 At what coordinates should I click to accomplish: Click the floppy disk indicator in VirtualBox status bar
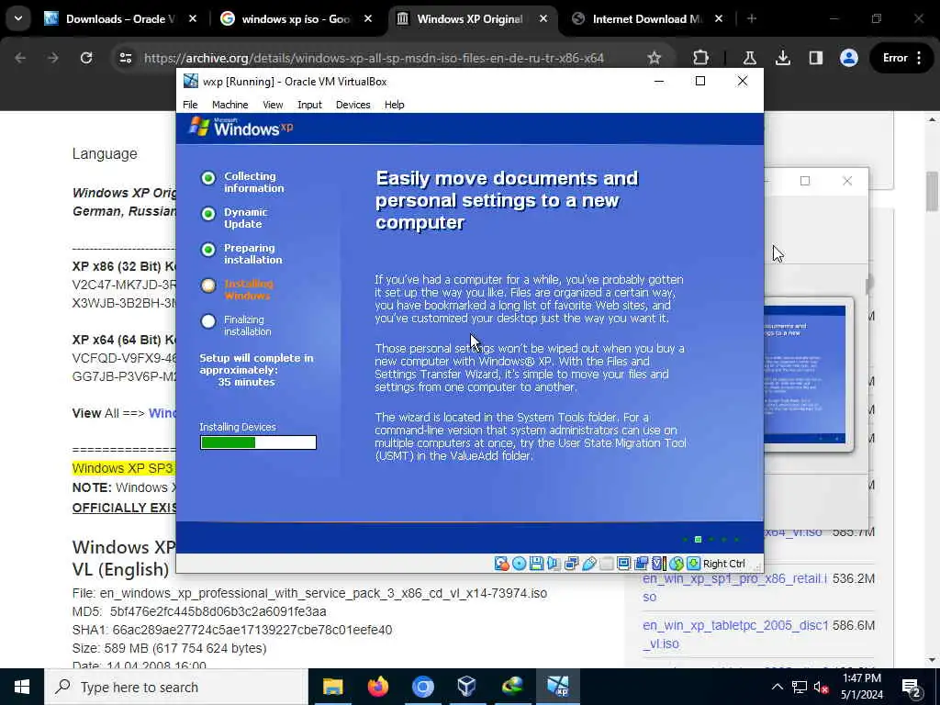(536, 564)
